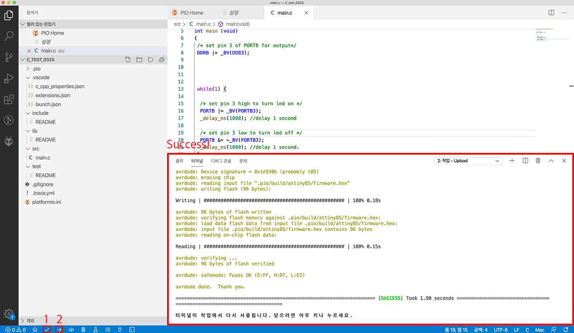The height and width of the screenshot is (333, 574).
Task: Change the C language mode in the status bar
Action: pos(527,330)
